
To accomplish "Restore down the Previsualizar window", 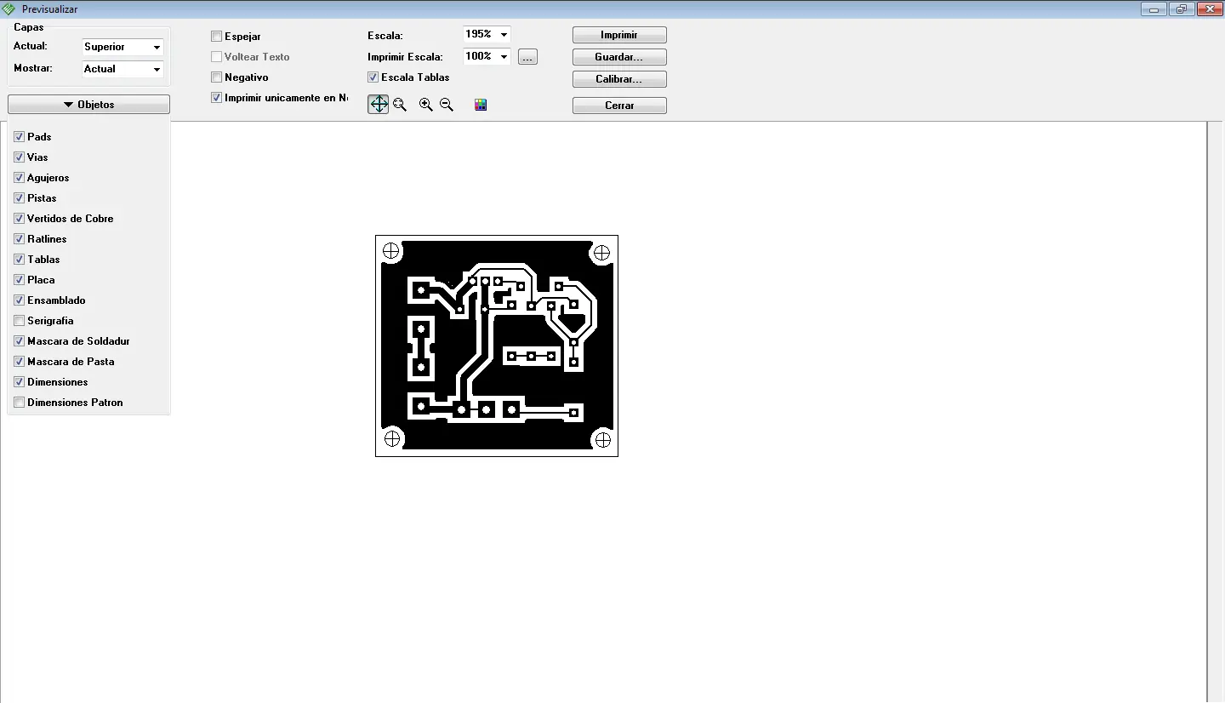I will click(x=1182, y=9).
